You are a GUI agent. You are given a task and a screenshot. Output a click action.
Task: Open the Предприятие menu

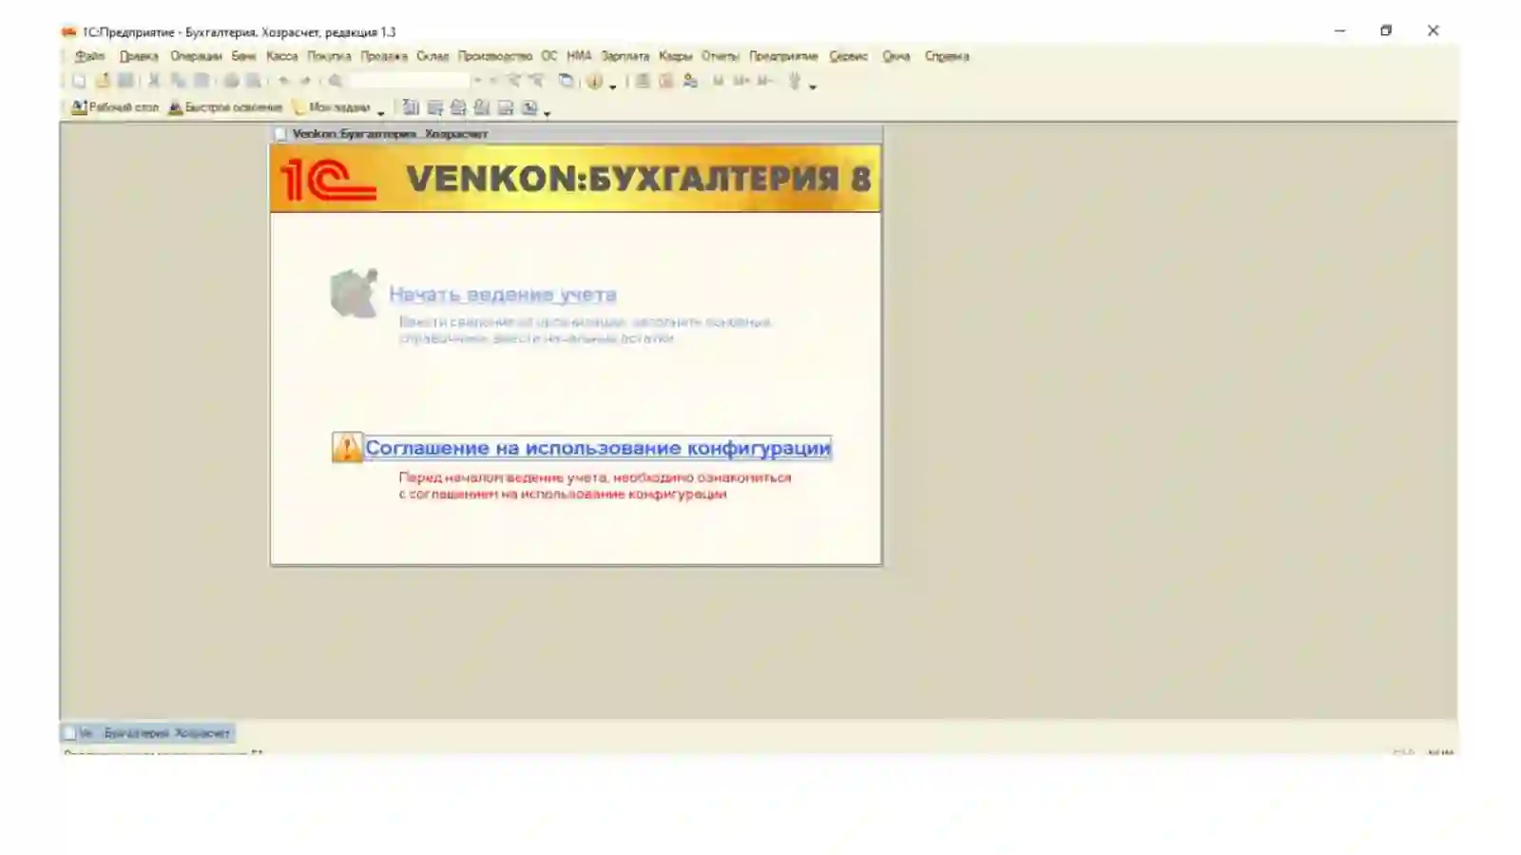[783, 56]
